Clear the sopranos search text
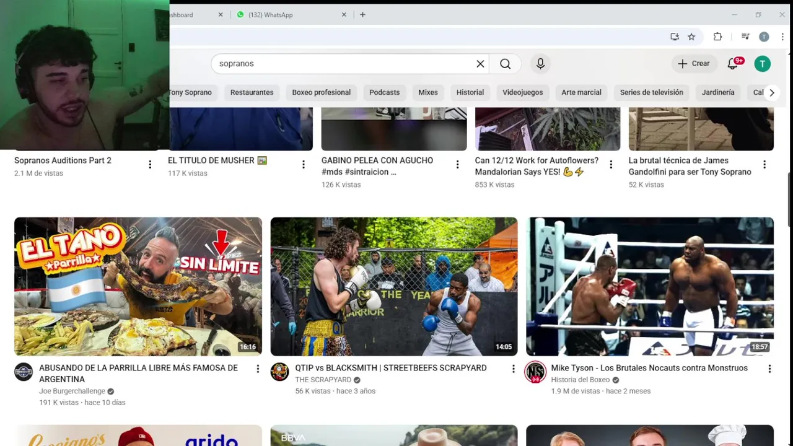This screenshot has width=793, height=446. coord(480,64)
